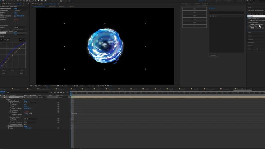265x149 pixels.
Task: Click the expression language menu round icon
Action: (32, 114)
